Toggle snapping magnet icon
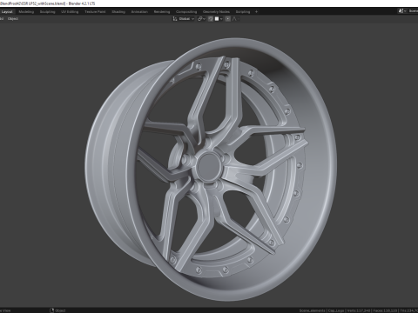This screenshot has height=313, width=418. [211, 19]
